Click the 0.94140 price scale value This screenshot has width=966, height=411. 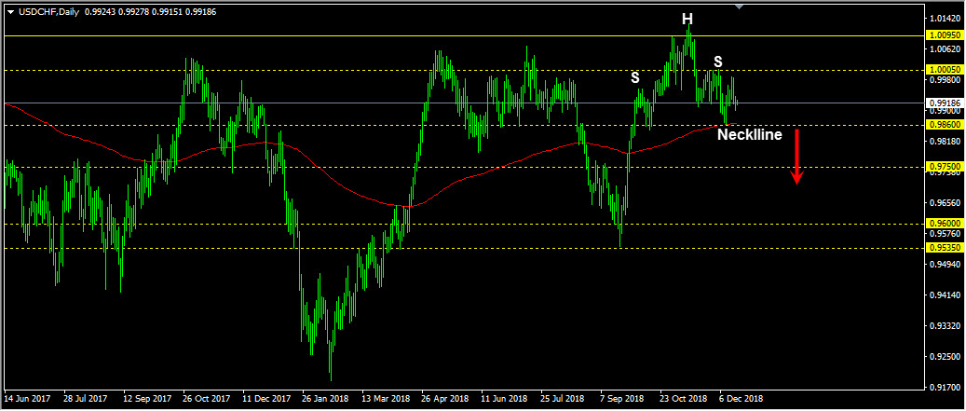(945, 295)
